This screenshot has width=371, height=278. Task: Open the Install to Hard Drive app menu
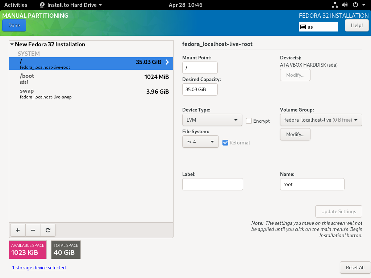71,5
